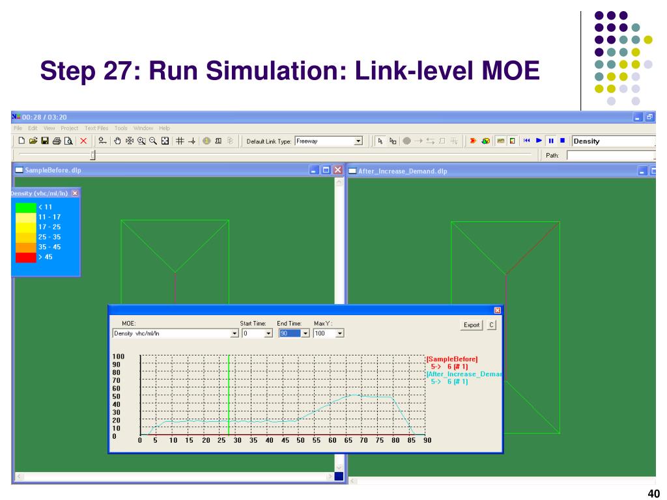Click the gray circle add node icon
Image resolution: width=667 pixels, height=500 pixels.
point(406,141)
